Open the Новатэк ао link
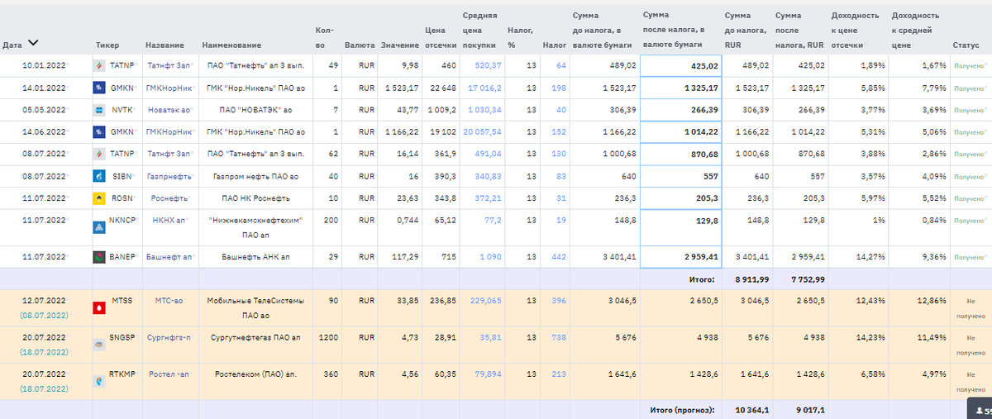Image resolution: width=992 pixels, height=419 pixels. 169,110
